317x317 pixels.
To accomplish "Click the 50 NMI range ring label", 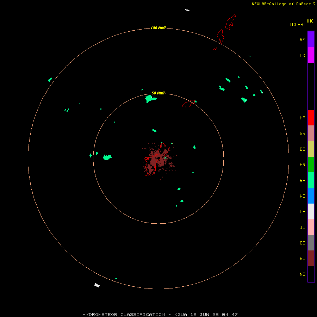I will click(158, 93).
